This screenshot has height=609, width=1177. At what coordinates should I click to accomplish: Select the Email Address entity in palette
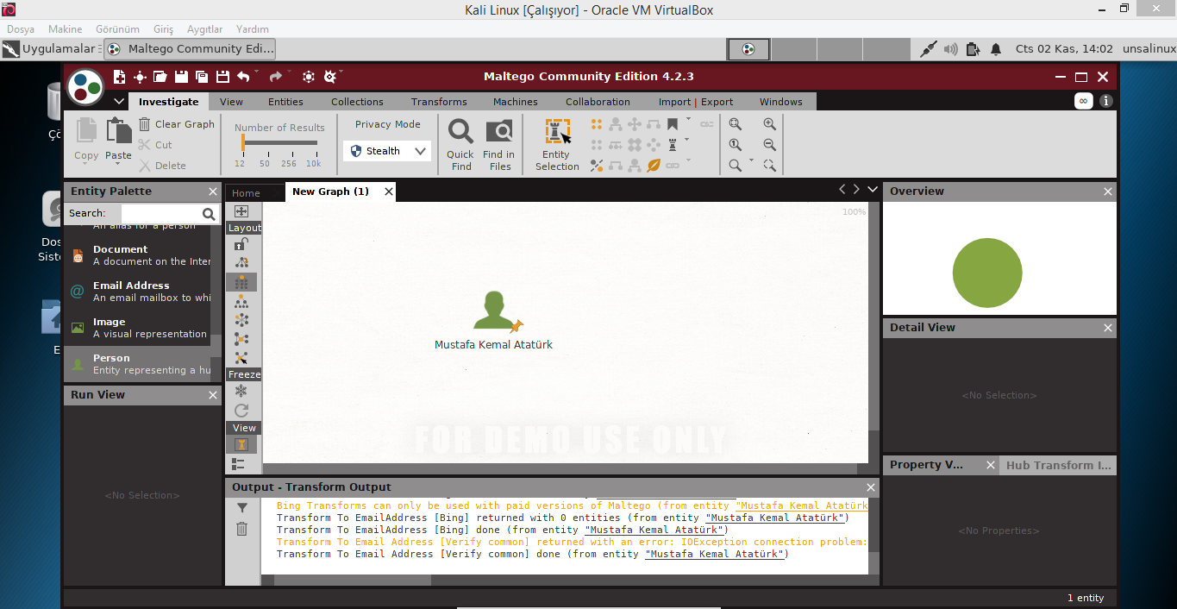(137, 292)
